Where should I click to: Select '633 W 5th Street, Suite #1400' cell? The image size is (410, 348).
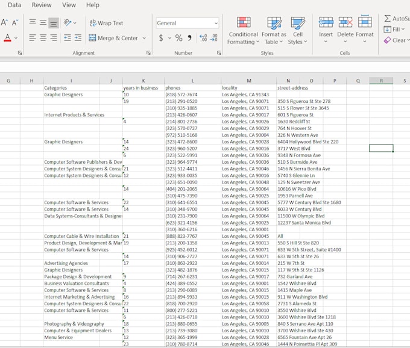pos(309,250)
